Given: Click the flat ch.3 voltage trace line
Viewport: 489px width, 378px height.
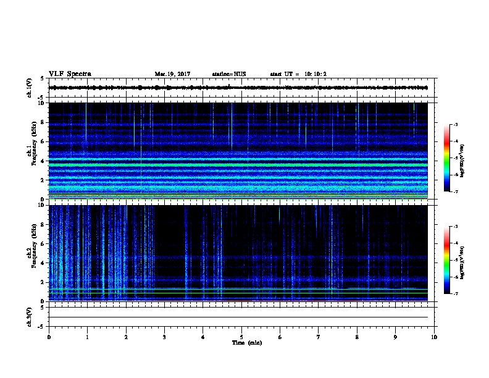Looking at the screenshot, I should coord(238,317).
